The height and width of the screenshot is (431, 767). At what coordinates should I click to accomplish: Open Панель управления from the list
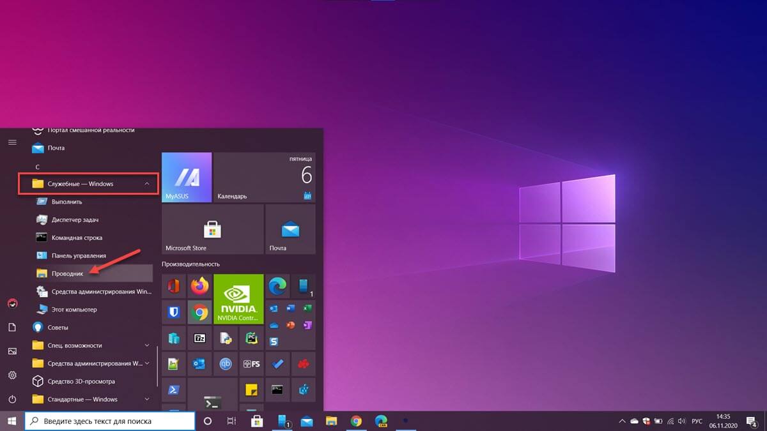click(x=91, y=255)
